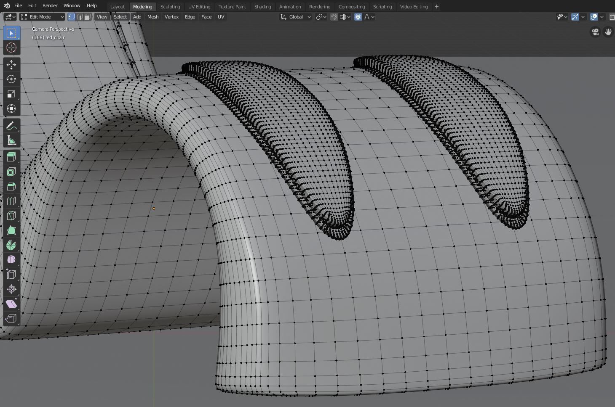Viewport: 615px width, 407px height.
Task: Activate the Poly Build tool
Action: (x=11, y=230)
